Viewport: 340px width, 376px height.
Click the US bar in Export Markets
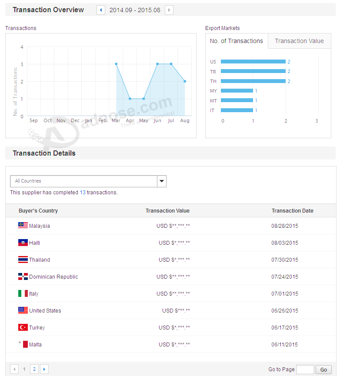point(253,62)
